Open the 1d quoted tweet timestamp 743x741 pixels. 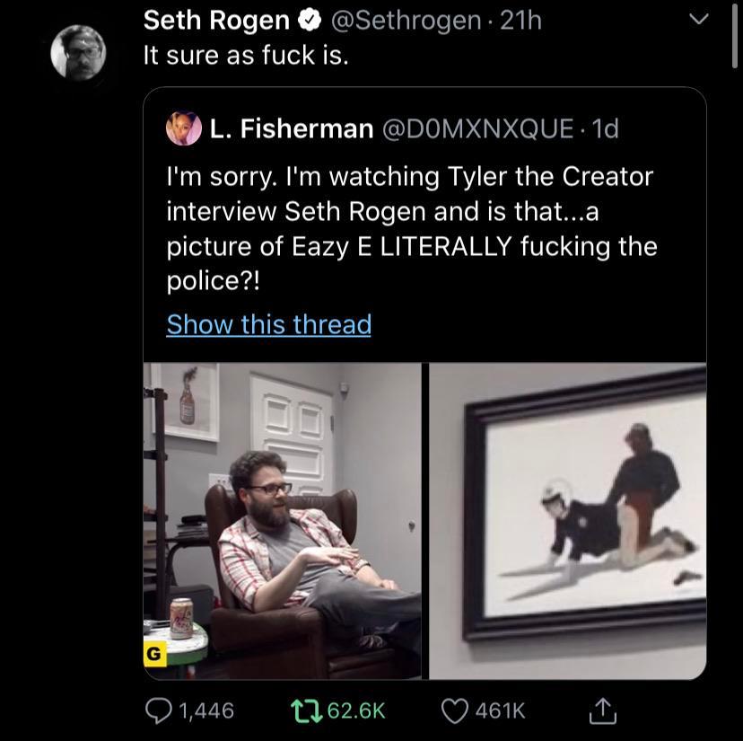pyautogui.click(x=606, y=129)
